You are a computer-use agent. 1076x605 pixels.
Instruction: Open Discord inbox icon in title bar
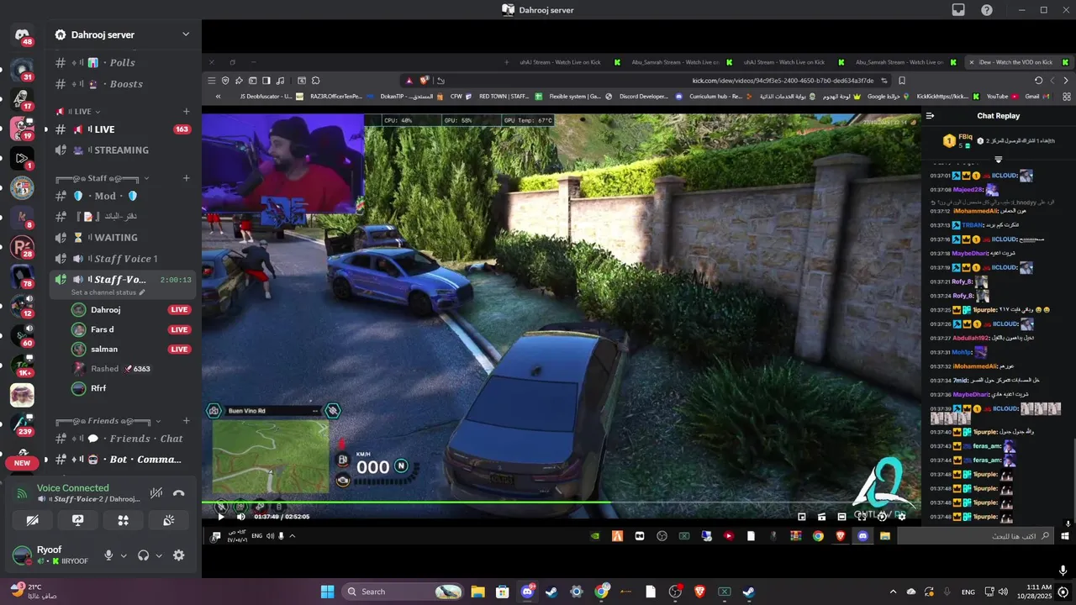coord(958,10)
